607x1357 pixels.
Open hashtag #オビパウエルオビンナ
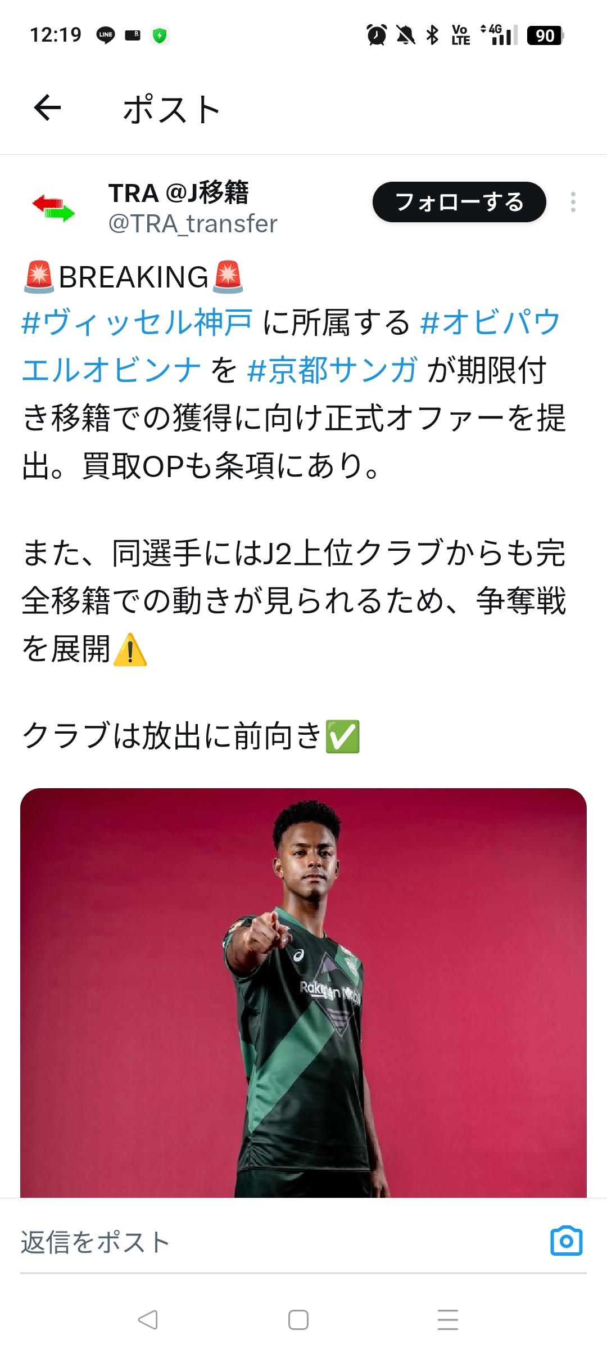[491, 322]
